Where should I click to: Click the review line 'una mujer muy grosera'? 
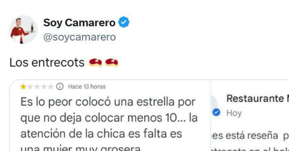pyautogui.click(x=81, y=148)
